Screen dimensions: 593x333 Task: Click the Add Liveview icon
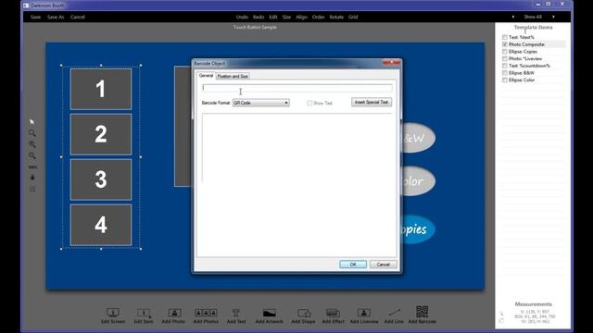(364, 313)
